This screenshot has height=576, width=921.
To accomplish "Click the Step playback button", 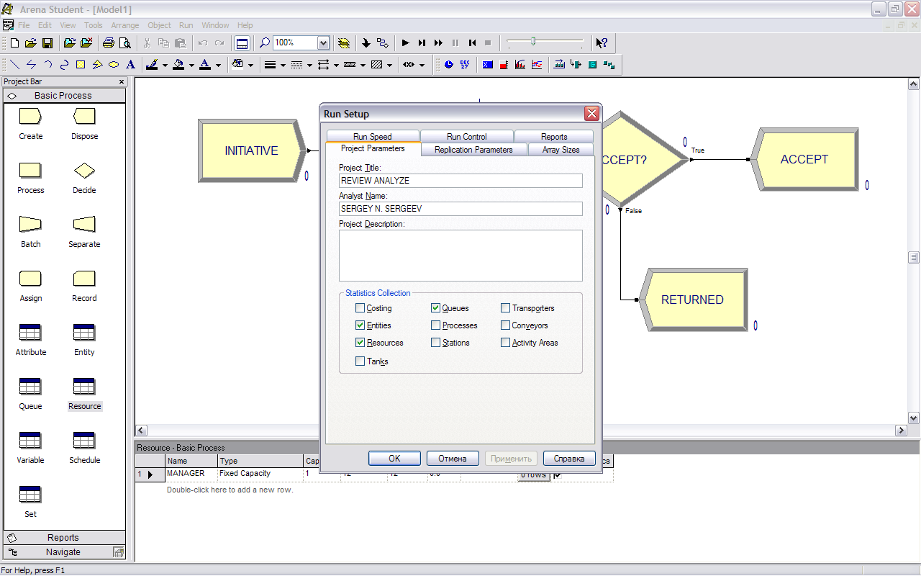I will [422, 43].
